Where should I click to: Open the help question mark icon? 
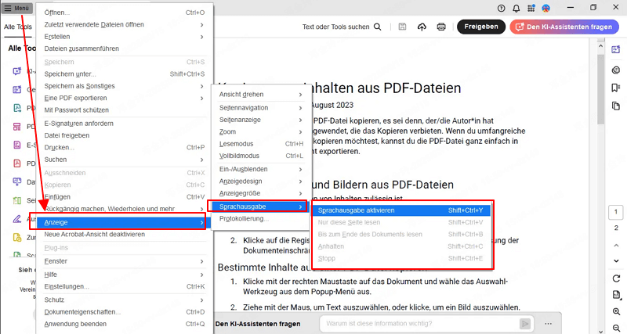501,8
